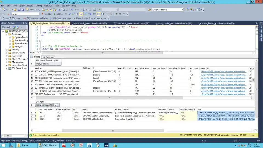
Task: Open query_plan link in row 23
Action: pos(224,94)
